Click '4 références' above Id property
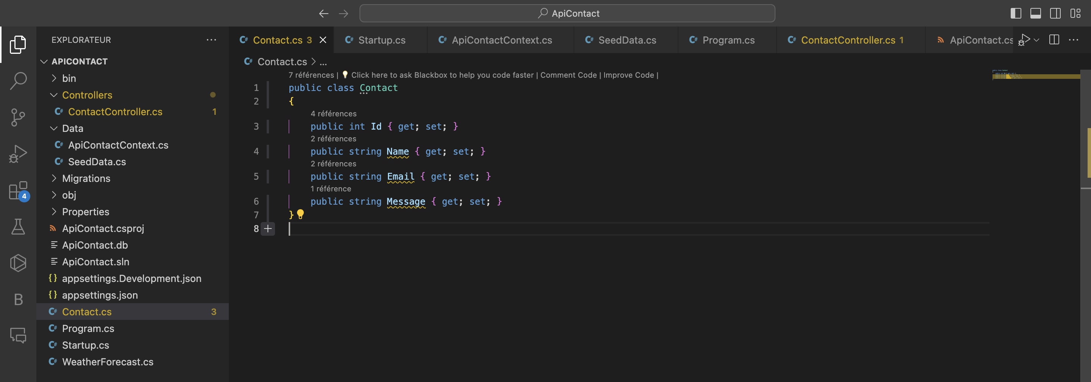1091x382 pixels. click(333, 113)
